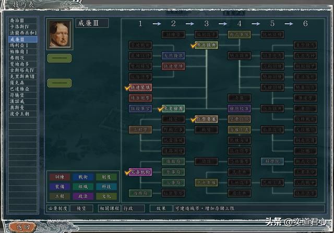Select the checked 巨型要塞 skill node
The width and height of the screenshot is (334, 233).
[207, 119]
